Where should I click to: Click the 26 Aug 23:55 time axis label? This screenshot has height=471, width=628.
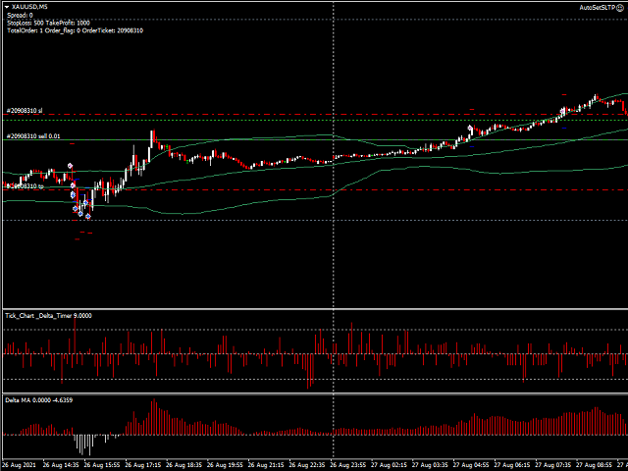coord(350,464)
